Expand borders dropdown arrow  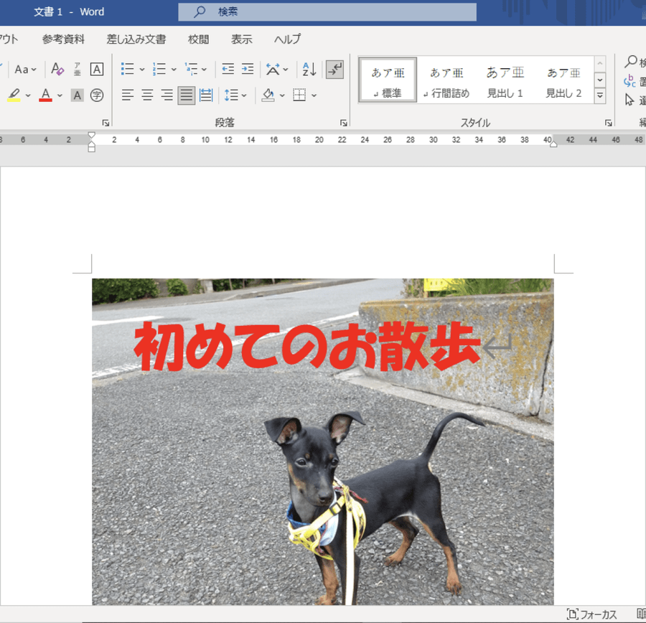pyautogui.click(x=314, y=95)
